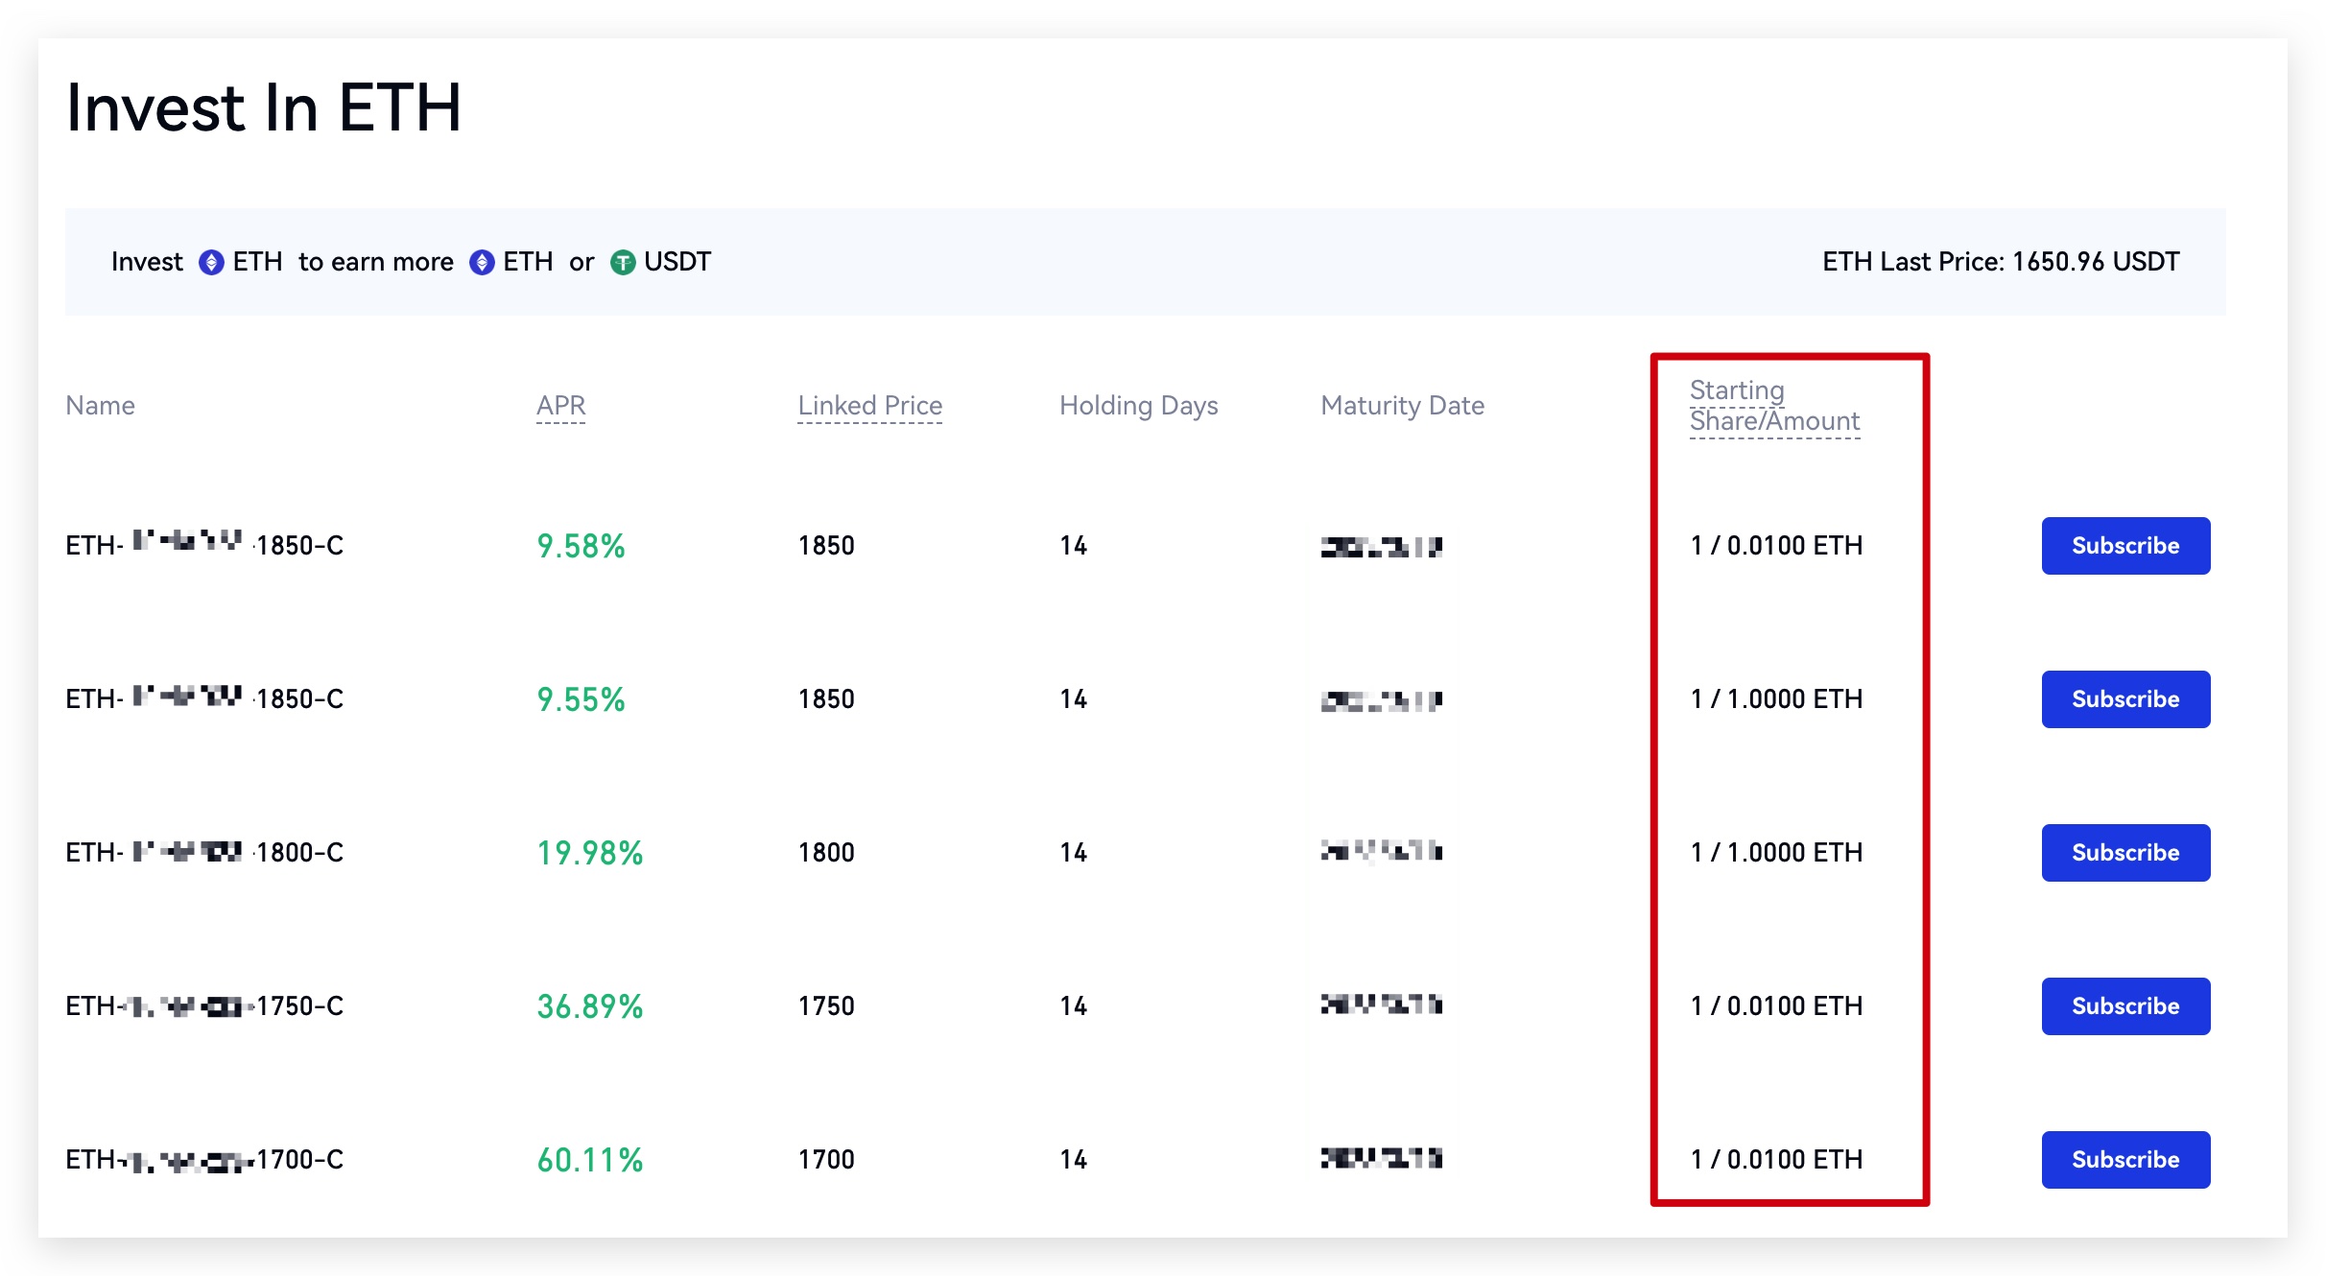The height and width of the screenshot is (1276, 2326).
Task: Click the Holding Days column header
Action: click(x=1138, y=406)
